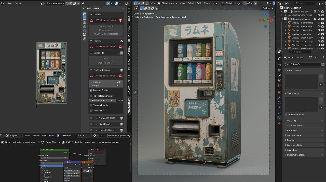
Task: Click the proportional editing icon in viewport header
Action: [255, 3]
